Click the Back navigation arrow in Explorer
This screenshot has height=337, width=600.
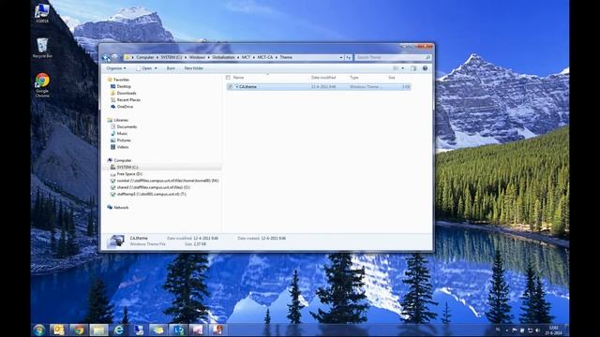point(106,58)
